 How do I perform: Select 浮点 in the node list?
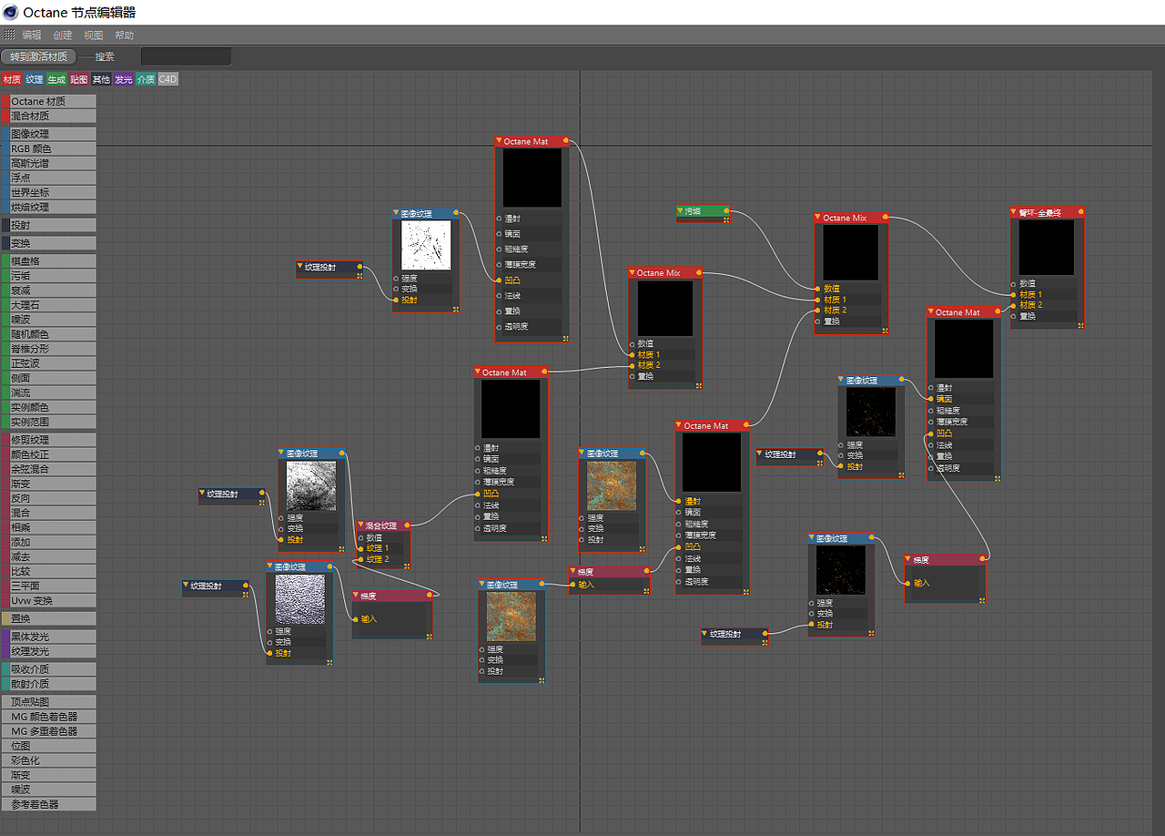coord(49,178)
